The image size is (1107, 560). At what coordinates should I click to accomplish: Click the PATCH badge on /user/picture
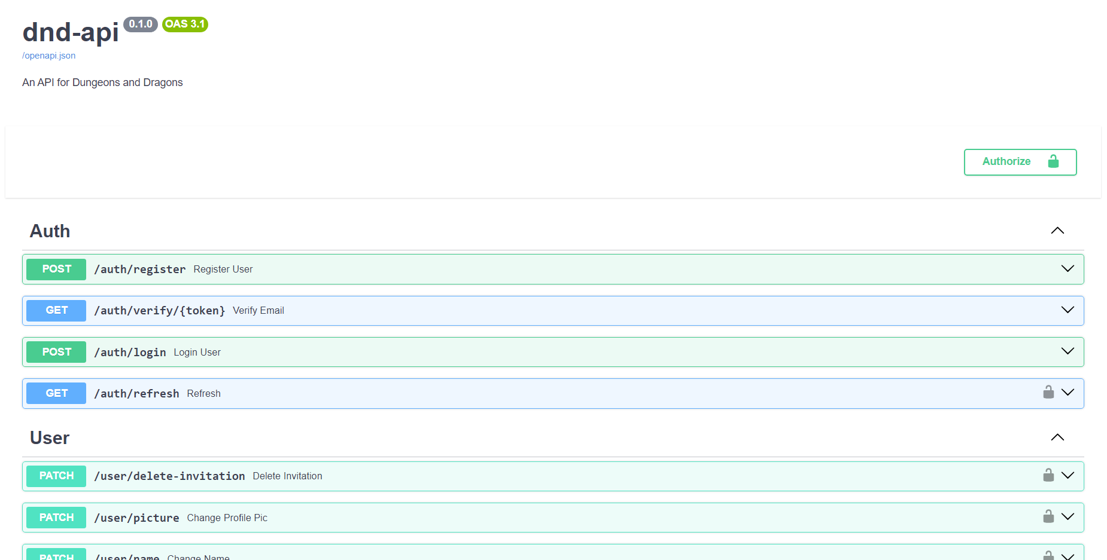click(56, 517)
